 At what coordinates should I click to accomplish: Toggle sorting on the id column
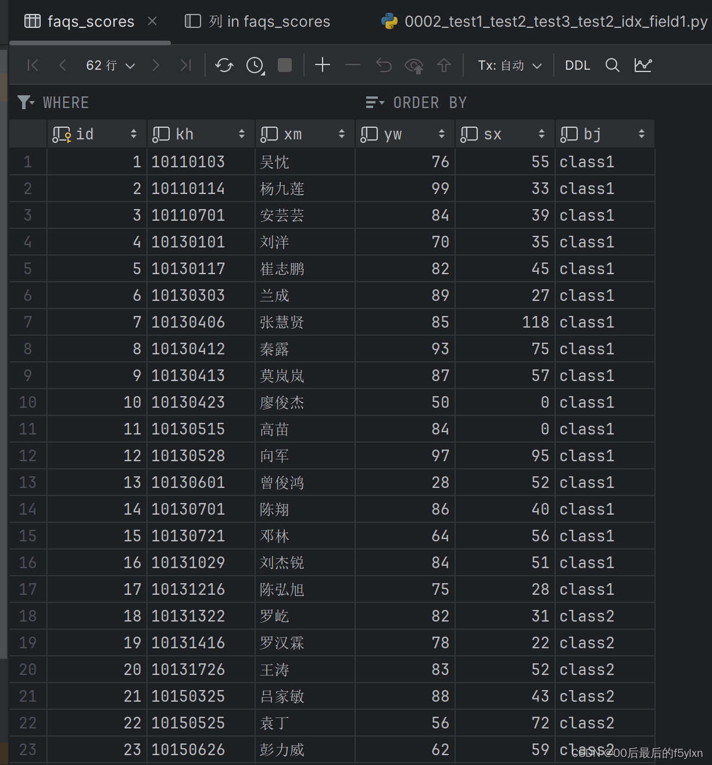coord(134,134)
